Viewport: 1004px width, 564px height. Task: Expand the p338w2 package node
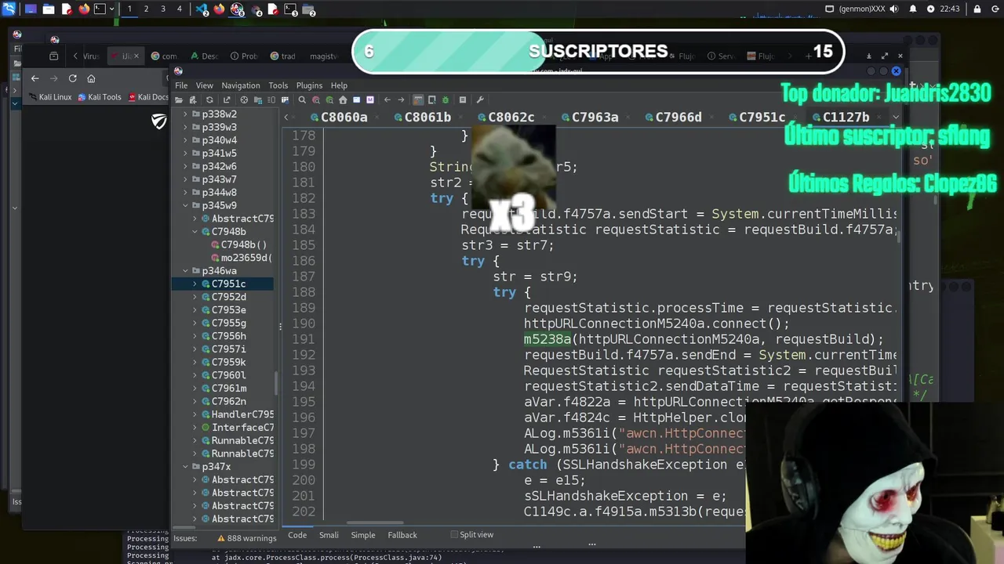click(186, 114)
